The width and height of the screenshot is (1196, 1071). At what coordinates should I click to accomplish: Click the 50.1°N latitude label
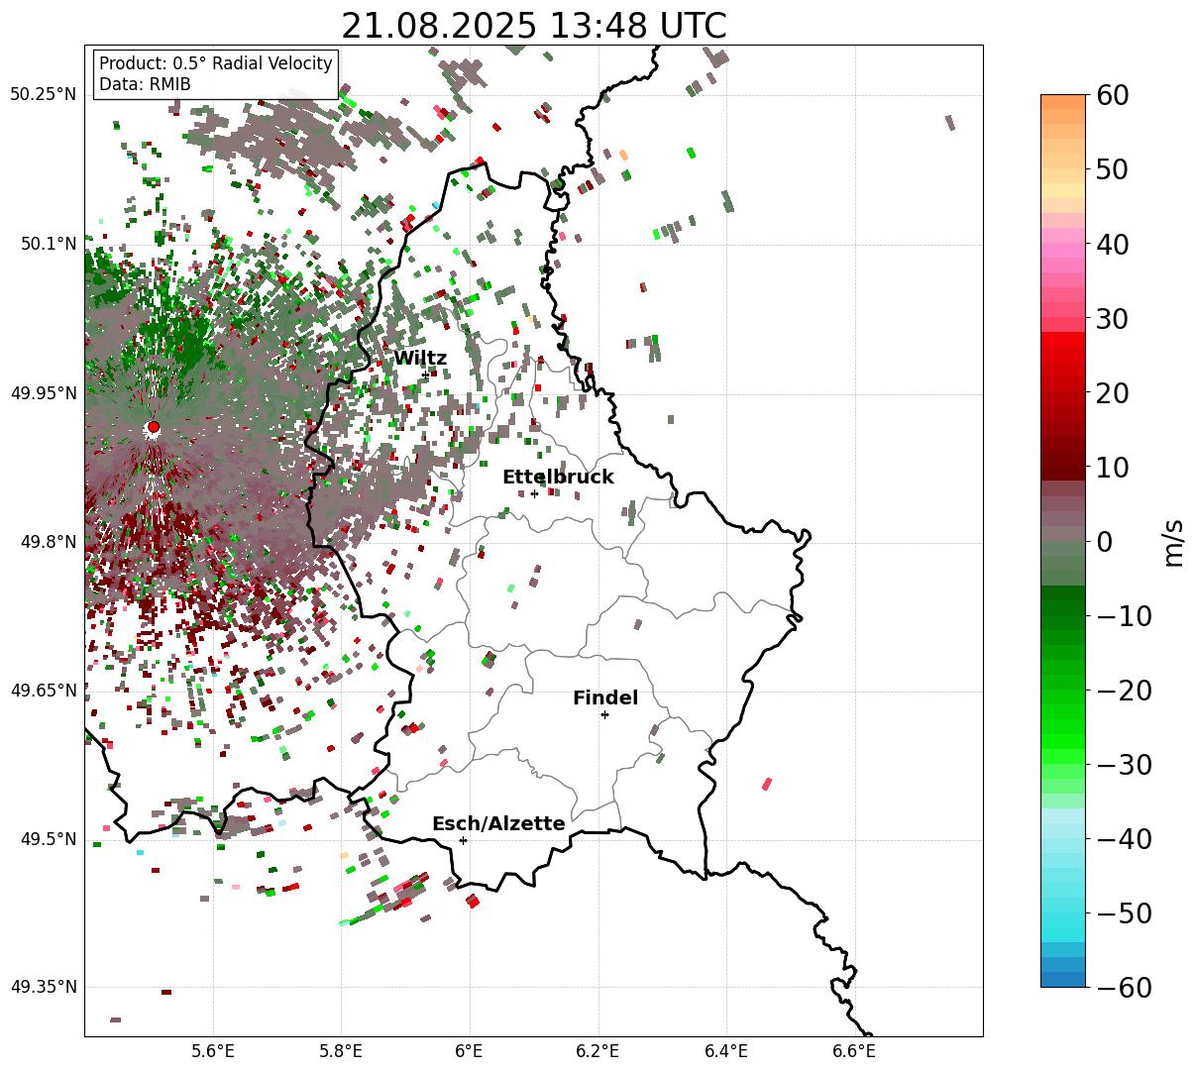click(48, 244)
